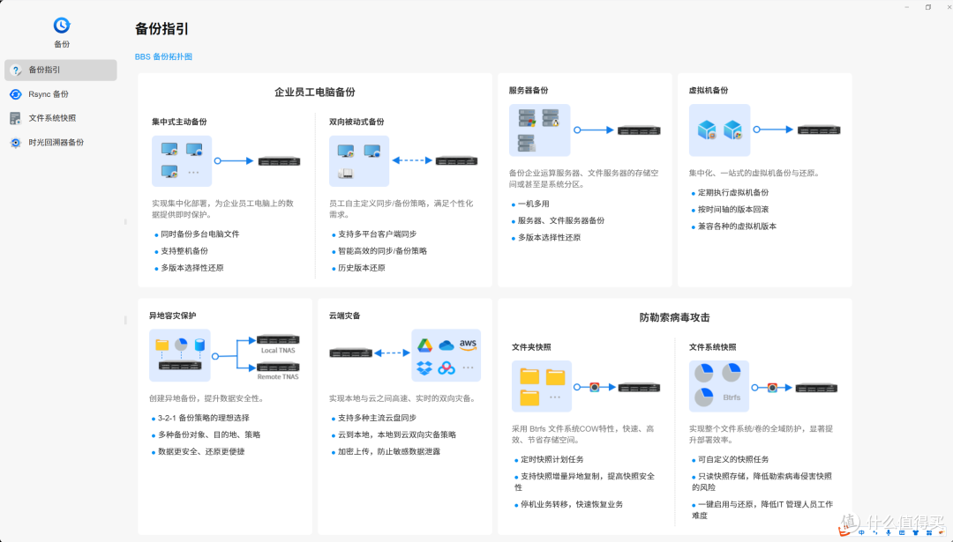953x542 pixels.
Task: Restore the window with the maximize button
Action: (x=928, y=7)
